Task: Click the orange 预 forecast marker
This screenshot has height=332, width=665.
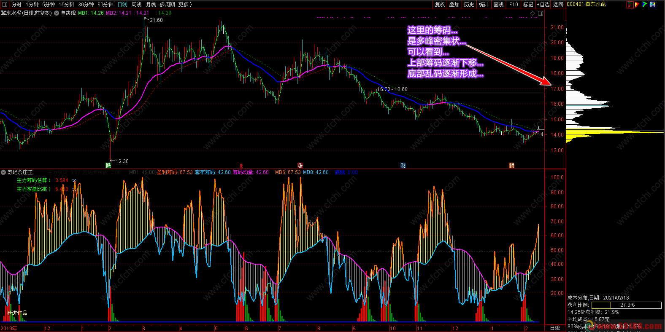Action: (511, 166)
